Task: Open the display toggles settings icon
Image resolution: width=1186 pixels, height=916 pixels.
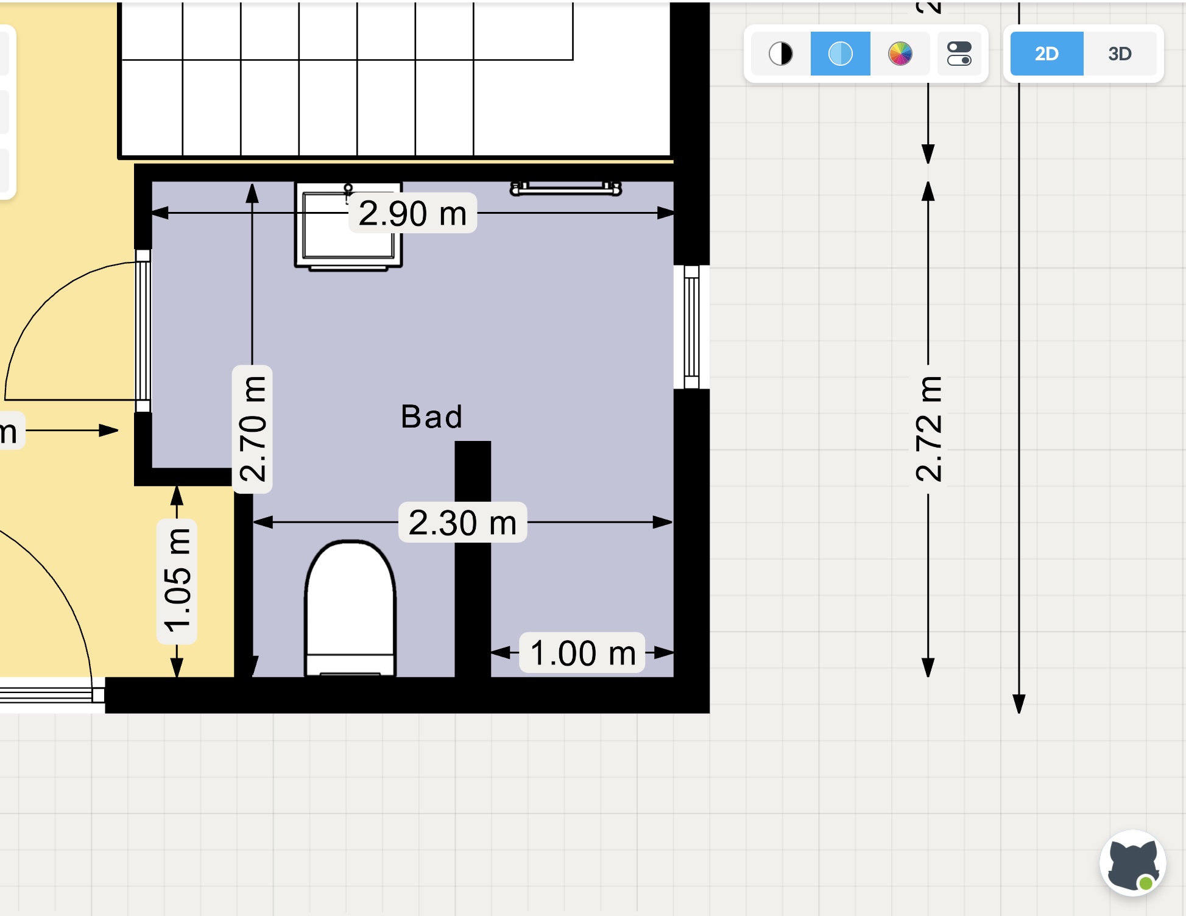Action: point(959,54)
